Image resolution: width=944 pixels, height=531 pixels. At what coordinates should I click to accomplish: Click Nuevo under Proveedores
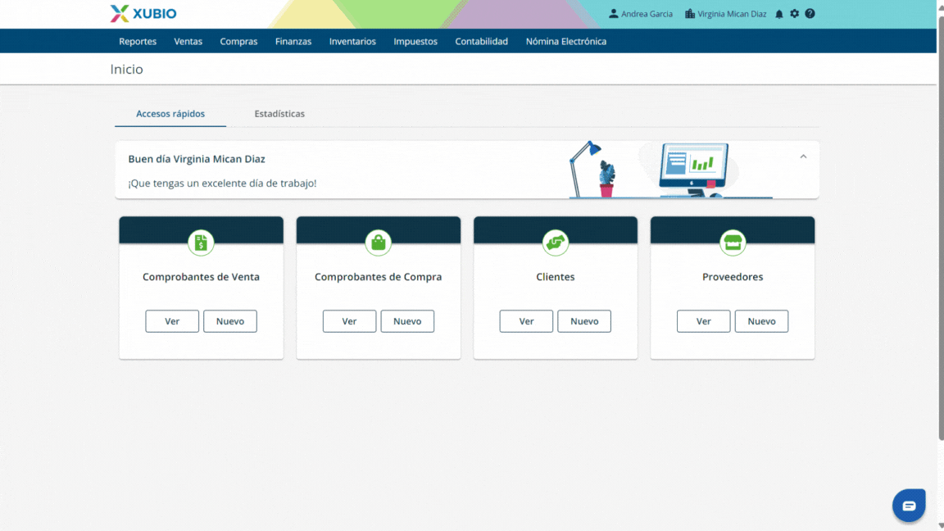coord(761,321)
